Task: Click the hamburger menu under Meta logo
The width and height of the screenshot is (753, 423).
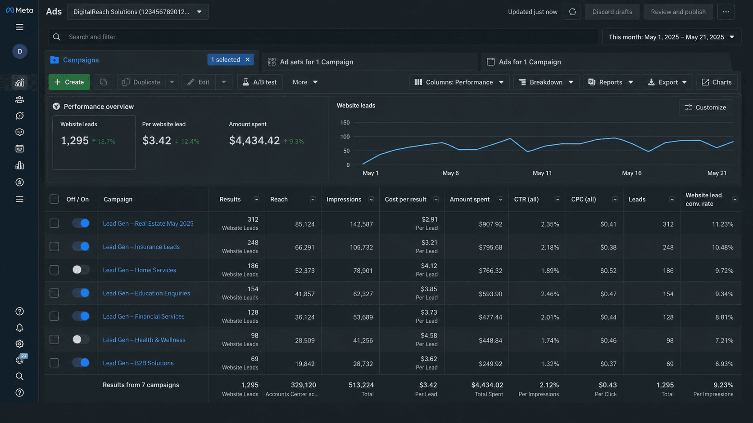Action: pyautogui.click(x=19, y=27)
